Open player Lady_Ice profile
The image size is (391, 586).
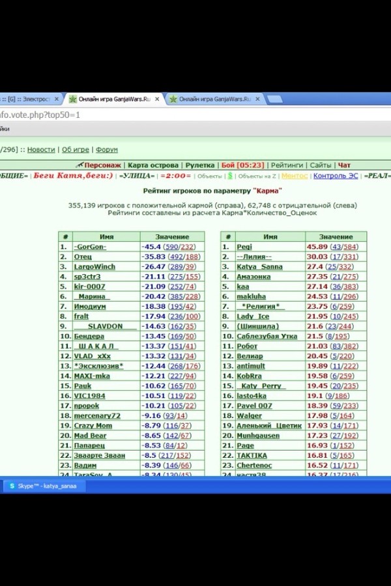tap(253, 316)
